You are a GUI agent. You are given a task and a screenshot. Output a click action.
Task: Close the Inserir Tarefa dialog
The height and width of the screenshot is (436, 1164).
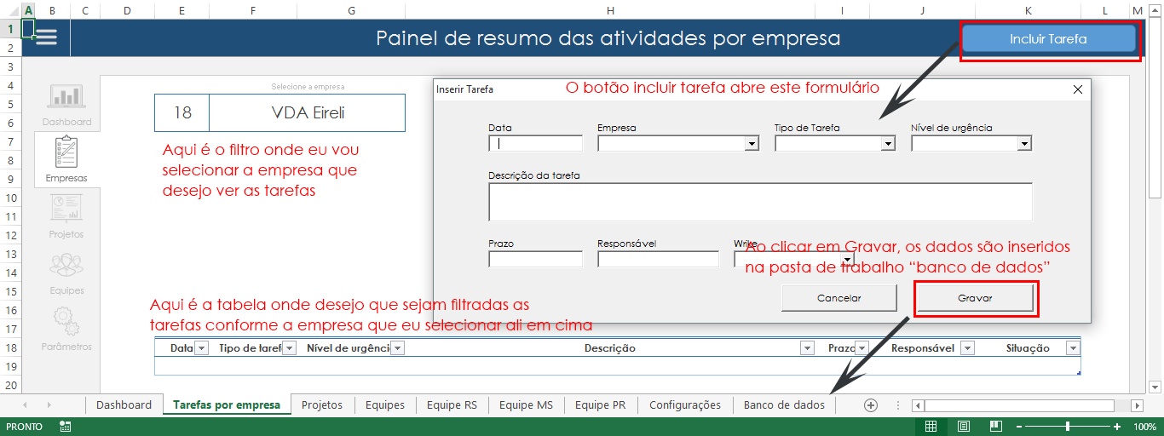pyautogui.click(x=1077, y=89)
